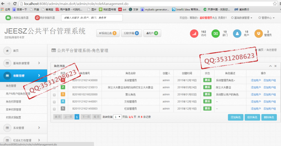Select 权限资源配置 submenu item

13,117
